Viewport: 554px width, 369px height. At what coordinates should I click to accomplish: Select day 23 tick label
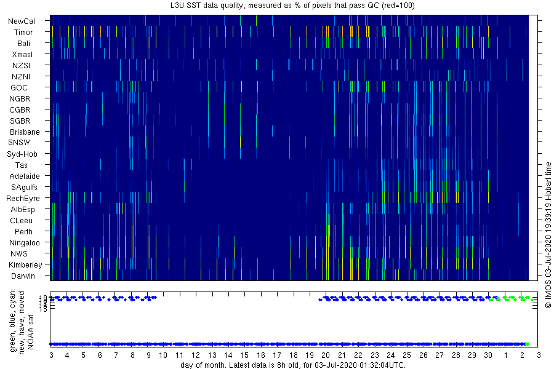[374, 355]
